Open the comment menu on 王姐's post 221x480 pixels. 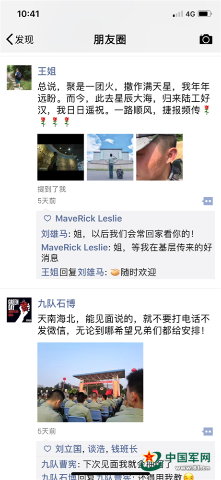[208, 201]
